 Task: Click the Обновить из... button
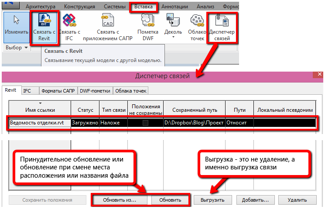click(120, 200)
